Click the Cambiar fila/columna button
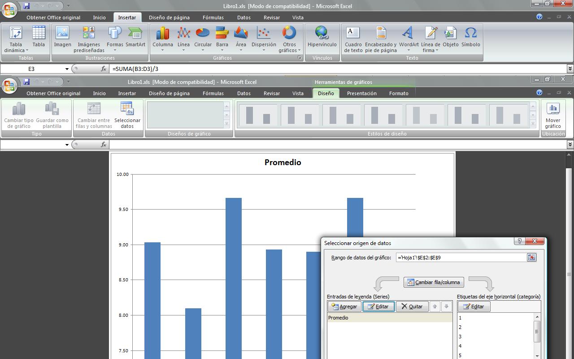574x359 pixels. (x=434, y=282)
